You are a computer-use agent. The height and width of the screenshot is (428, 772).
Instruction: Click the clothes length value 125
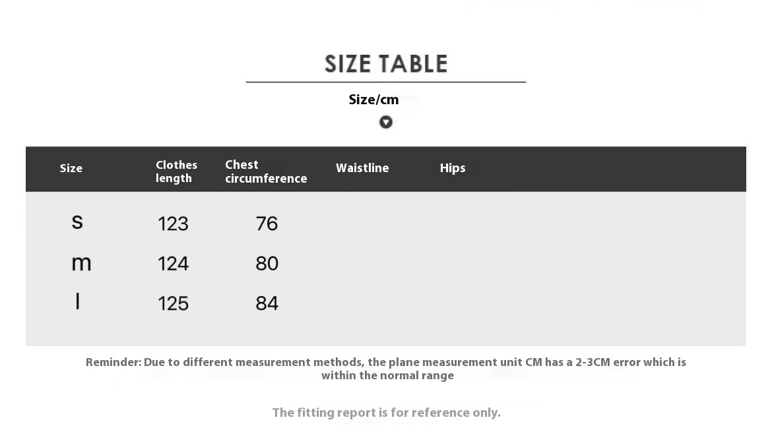tap(173, 303)
